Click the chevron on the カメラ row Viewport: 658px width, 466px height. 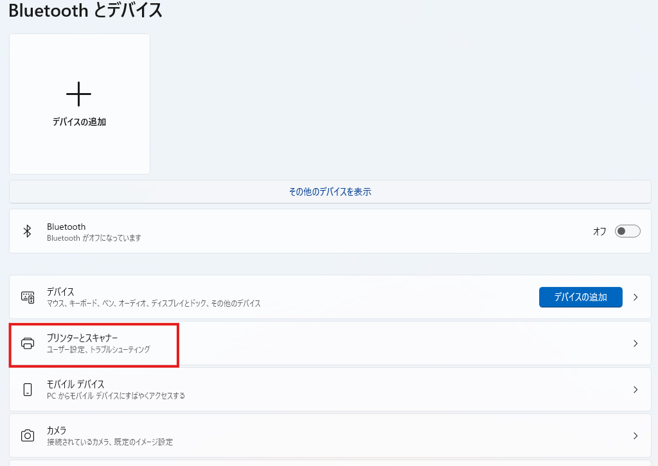[636, 436]
